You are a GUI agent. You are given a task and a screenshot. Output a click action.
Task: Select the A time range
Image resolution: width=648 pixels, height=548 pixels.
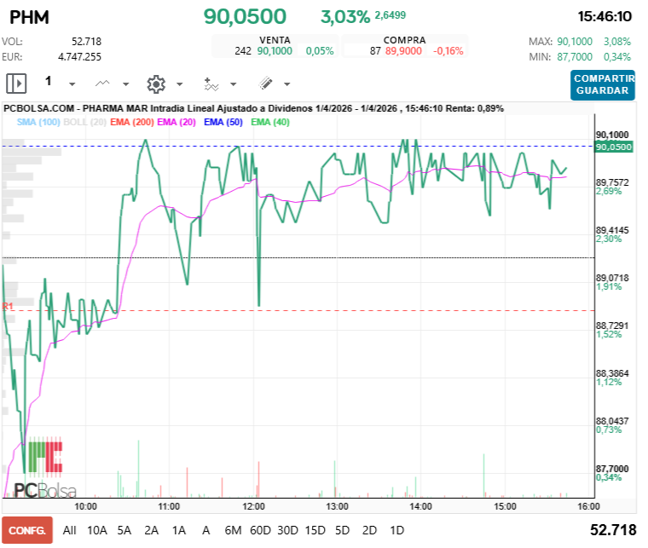click(205, 530)
